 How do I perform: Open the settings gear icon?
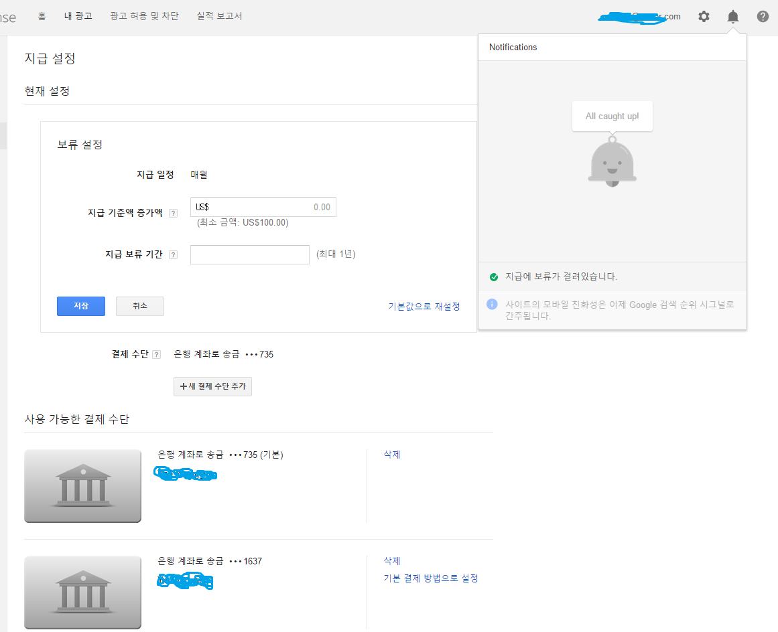coord(704,17)
